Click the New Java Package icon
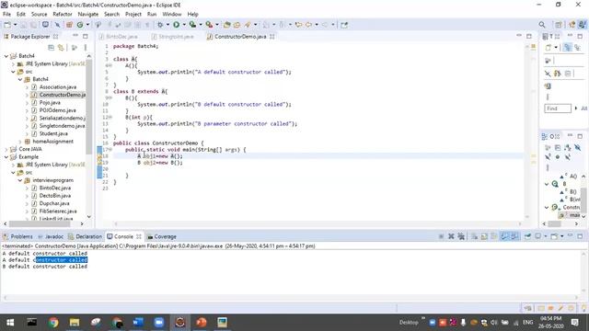The width and height of the screenshot is (589, 331). [x=69, y=25]
